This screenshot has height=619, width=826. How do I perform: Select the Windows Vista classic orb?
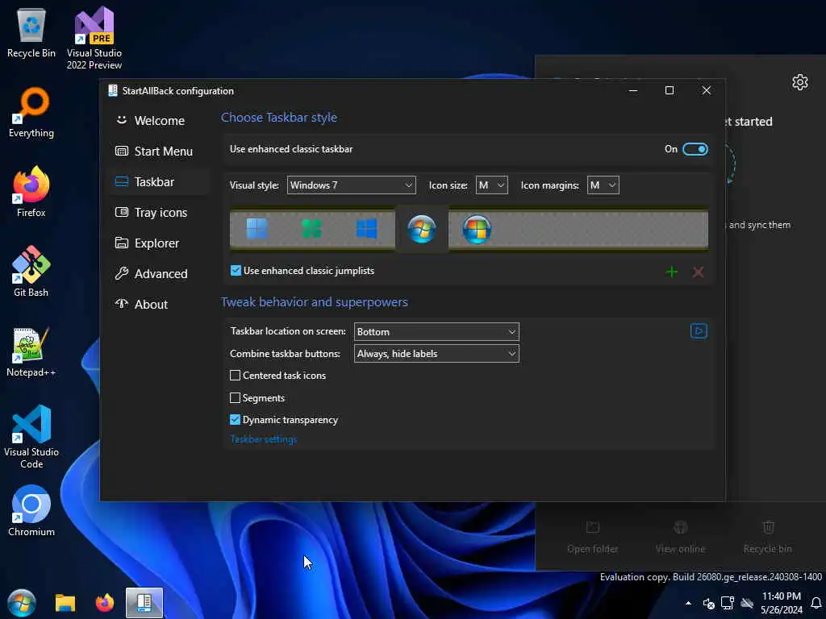(x=477, y=229)
